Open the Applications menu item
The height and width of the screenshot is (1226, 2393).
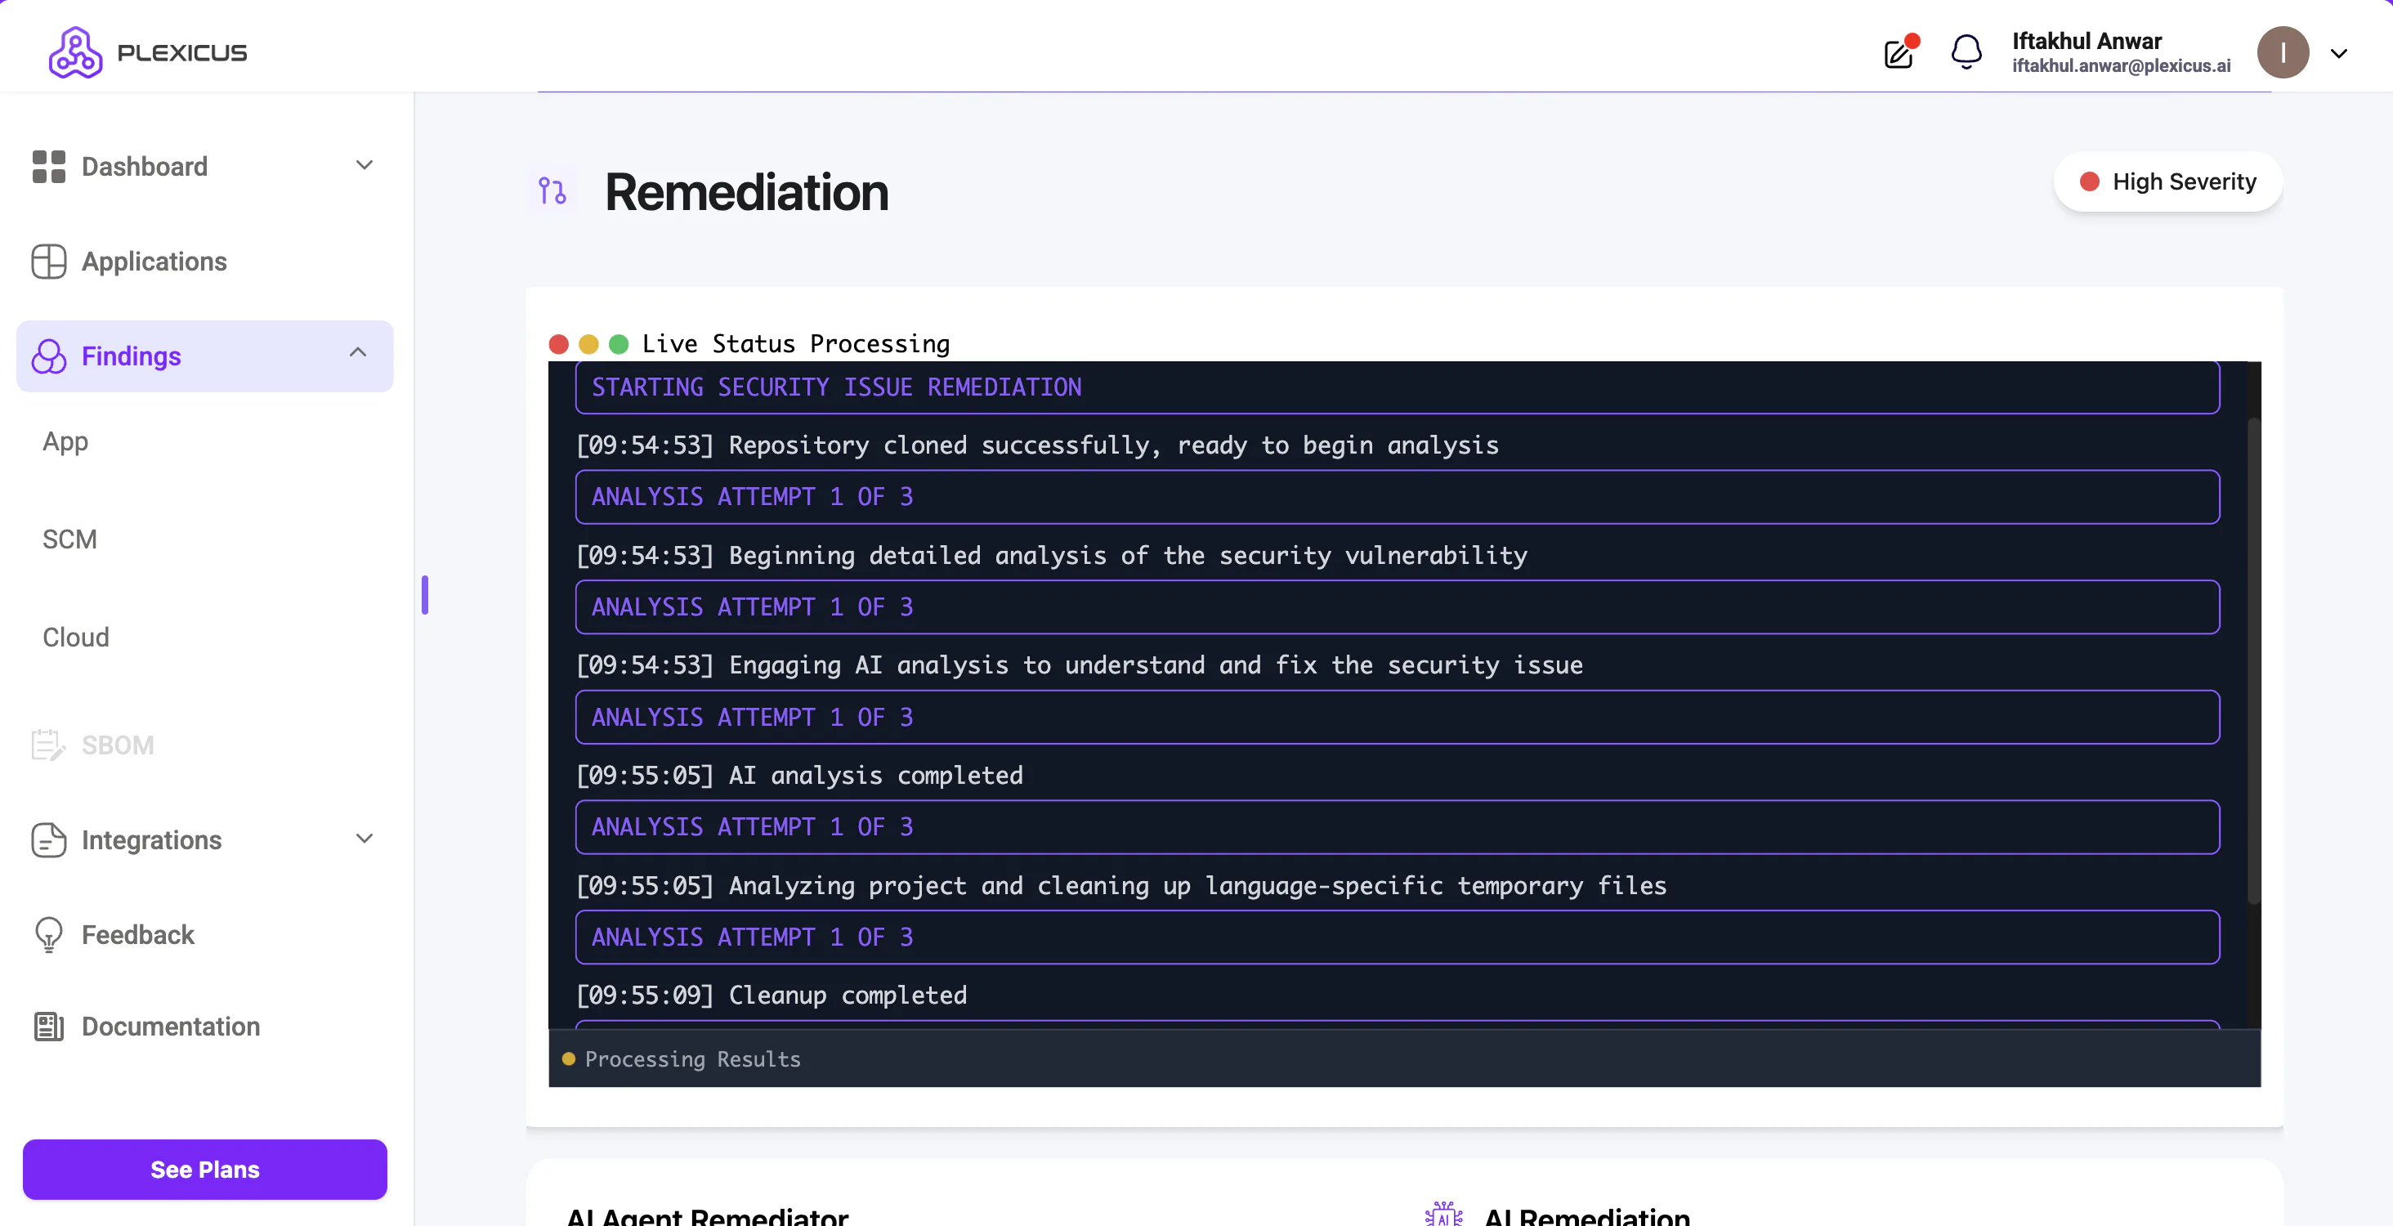coord(154,262)
